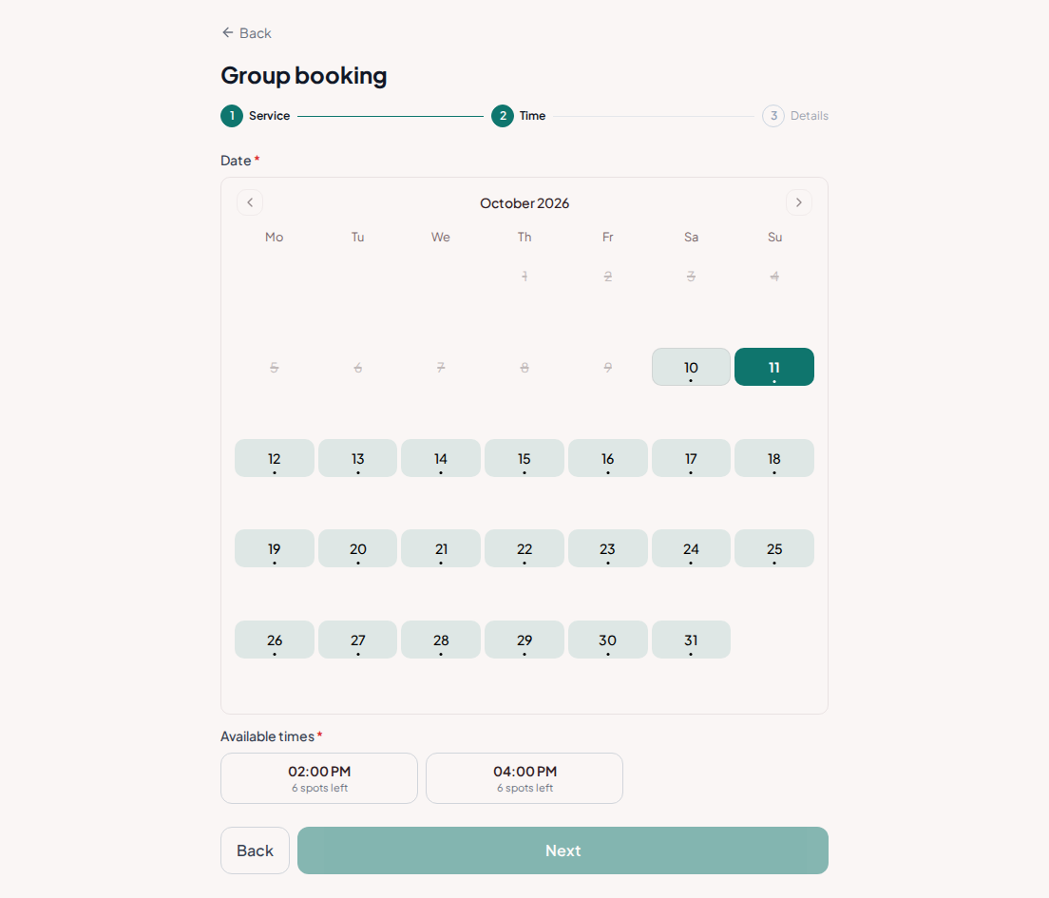Pick Friday October 30
This screenshot has height=898, width=1049.
[607, 640]
